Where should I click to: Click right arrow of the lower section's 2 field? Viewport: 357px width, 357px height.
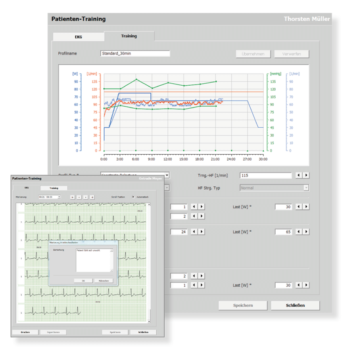(202, 276)
